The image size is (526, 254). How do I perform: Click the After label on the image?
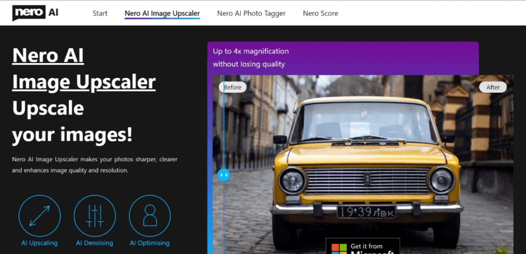(493, 87)
